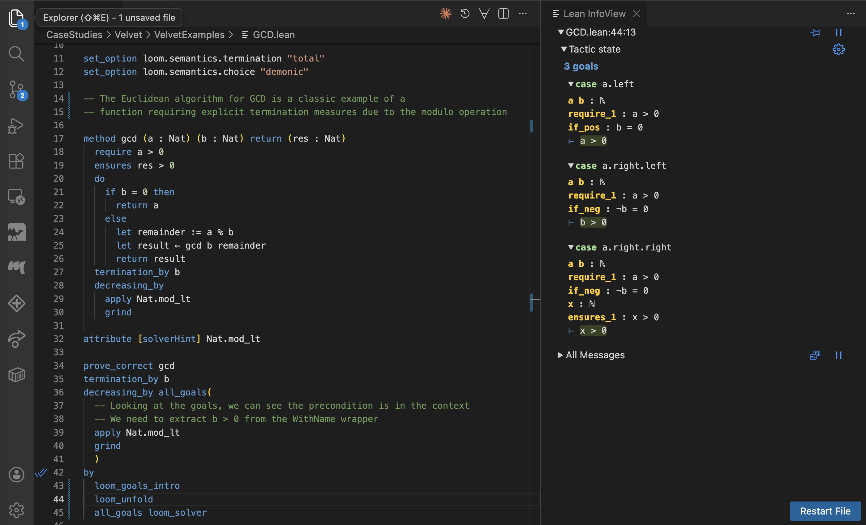Click 'ensures res > 0' on line 19

[134, 165]
